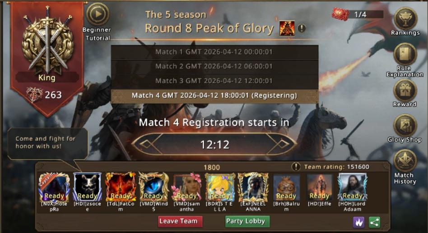Screen dimensions: 428x233
Task: Select Match 1 GMT 00:00:01 row
Action: tap(214, 52)
